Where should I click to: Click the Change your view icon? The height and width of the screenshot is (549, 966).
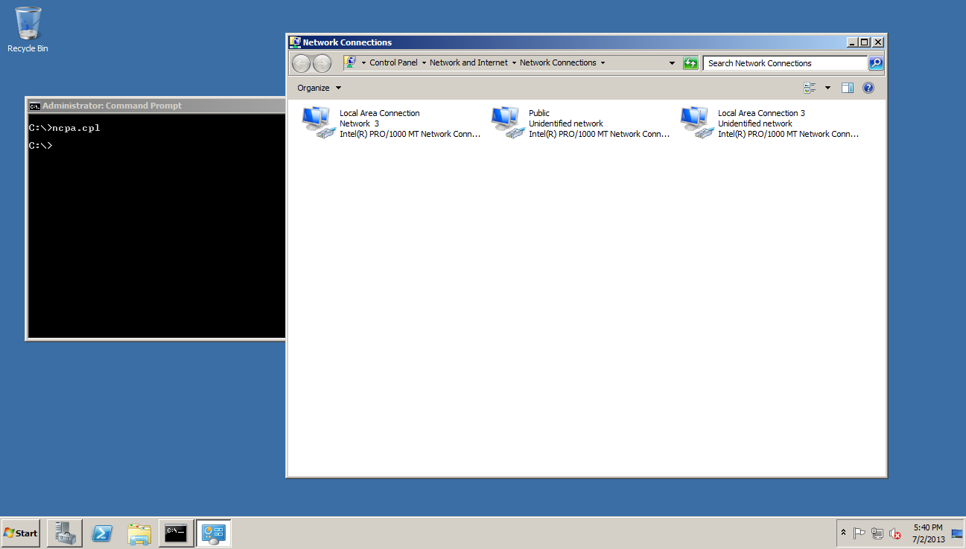(810, 88)
